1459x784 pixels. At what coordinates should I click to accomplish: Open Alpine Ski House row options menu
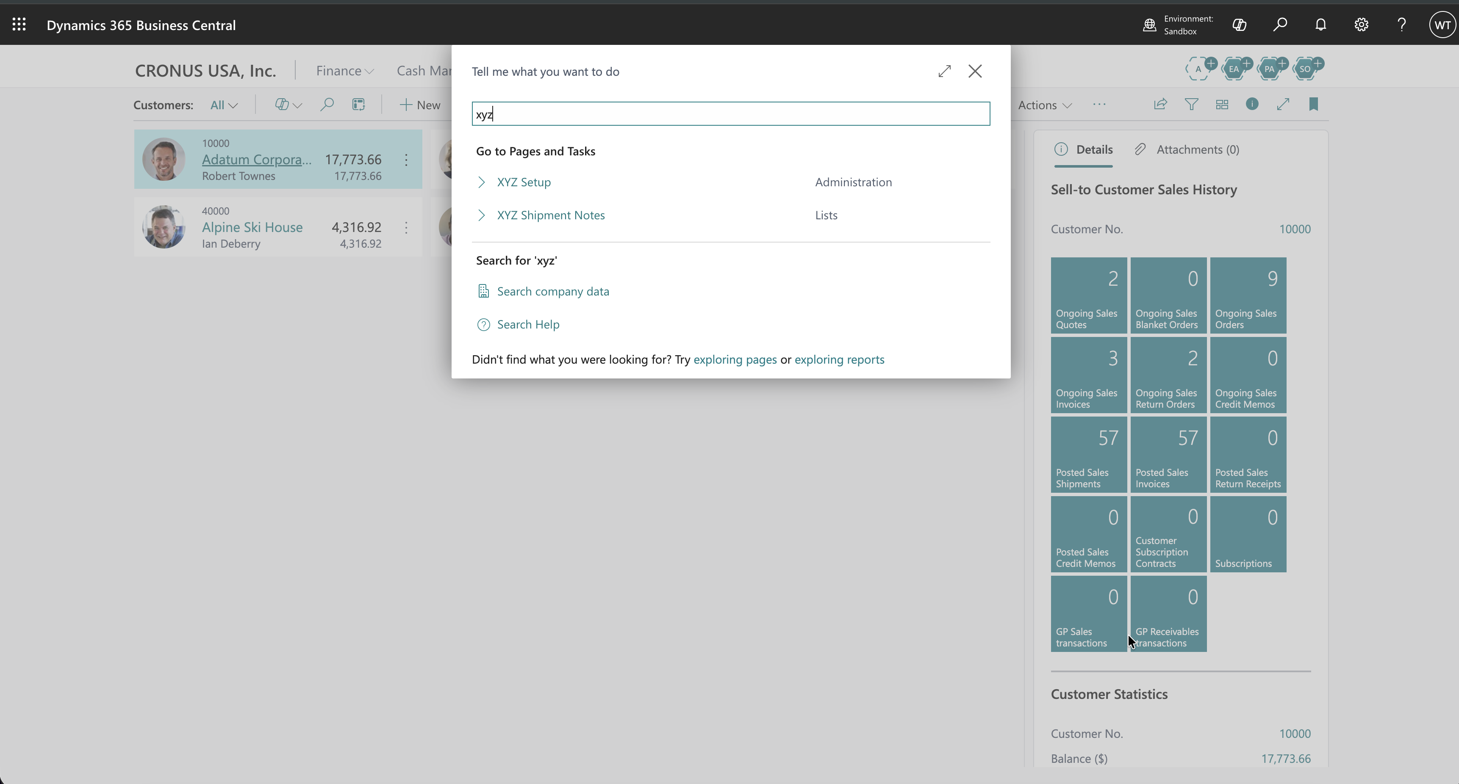point(406,228)
